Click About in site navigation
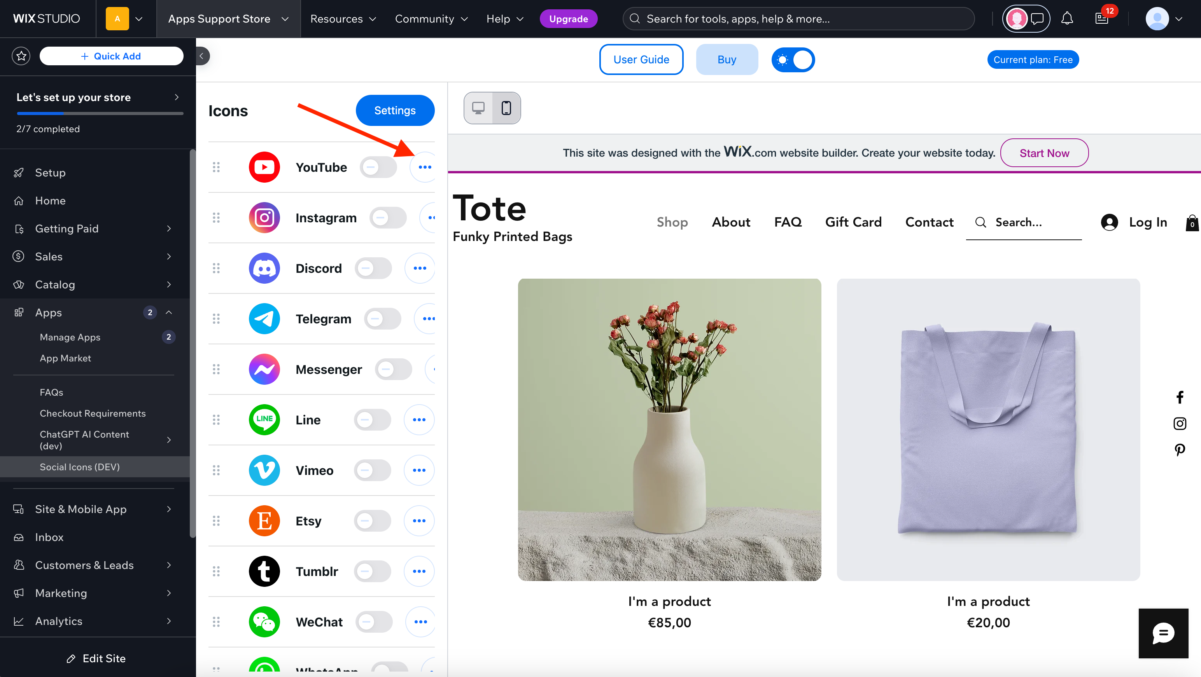This screenshot has width=1201, height=677. click(730, 222)
